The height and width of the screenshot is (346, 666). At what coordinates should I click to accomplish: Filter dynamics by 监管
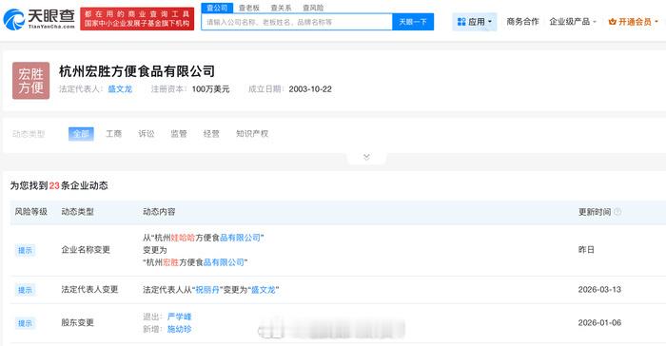[x=179, y=134]
